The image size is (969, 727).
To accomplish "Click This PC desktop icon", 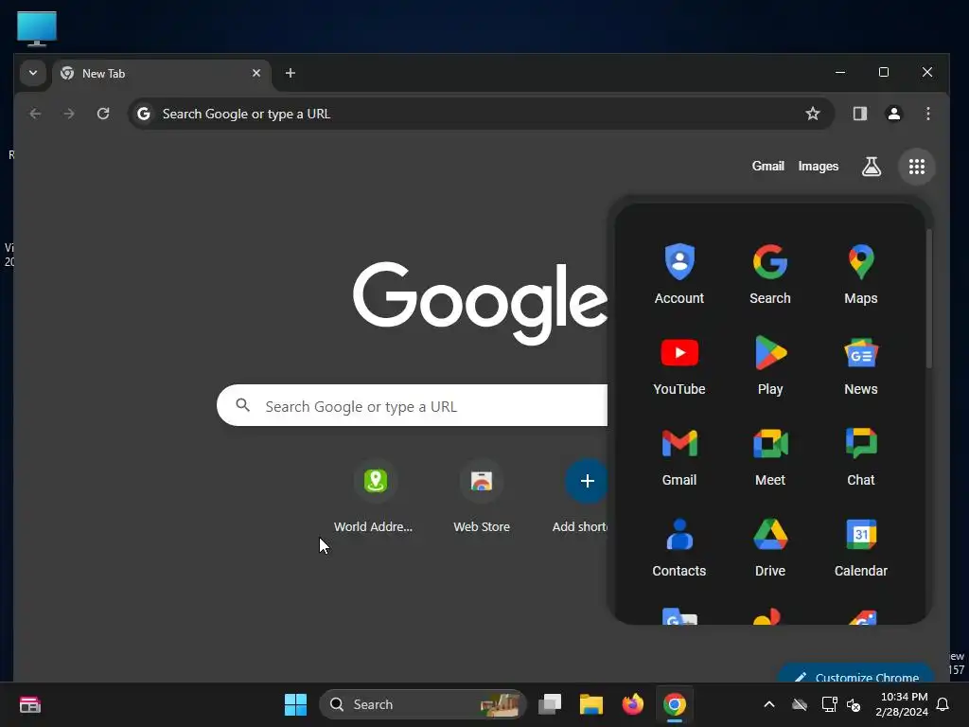I will pyautogui.click(x=37, y=28).
